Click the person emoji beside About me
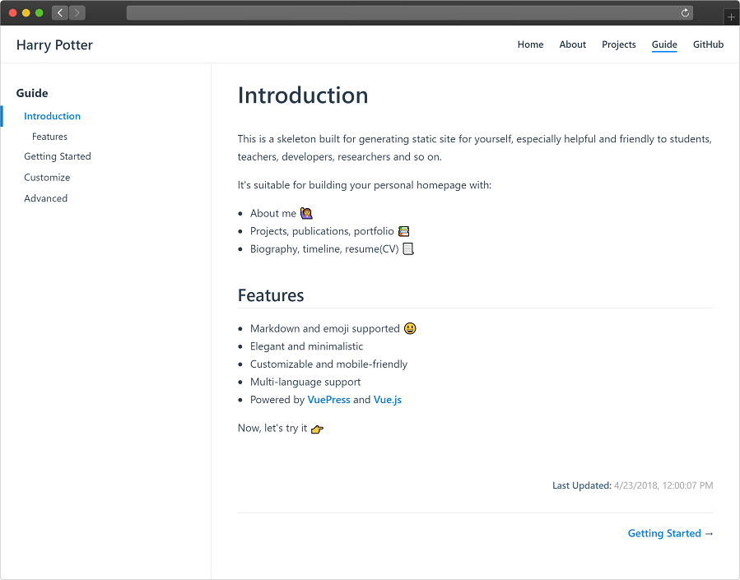 [x=307, y=213]
